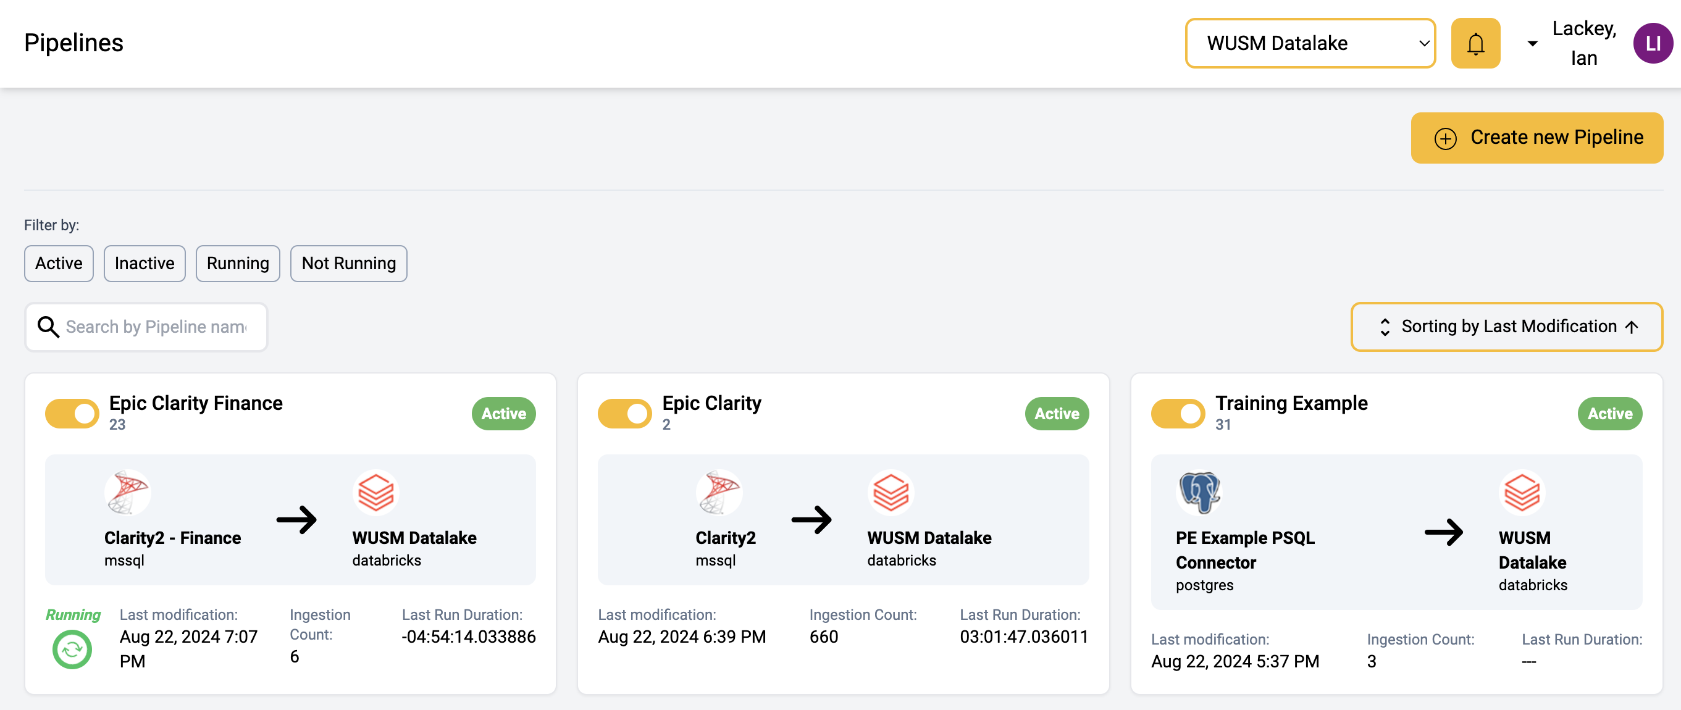This screenshot has height=710, width=1681.
Task: Open Sorting by Last Modification dropdown
Action: [x=1506, y=327]
